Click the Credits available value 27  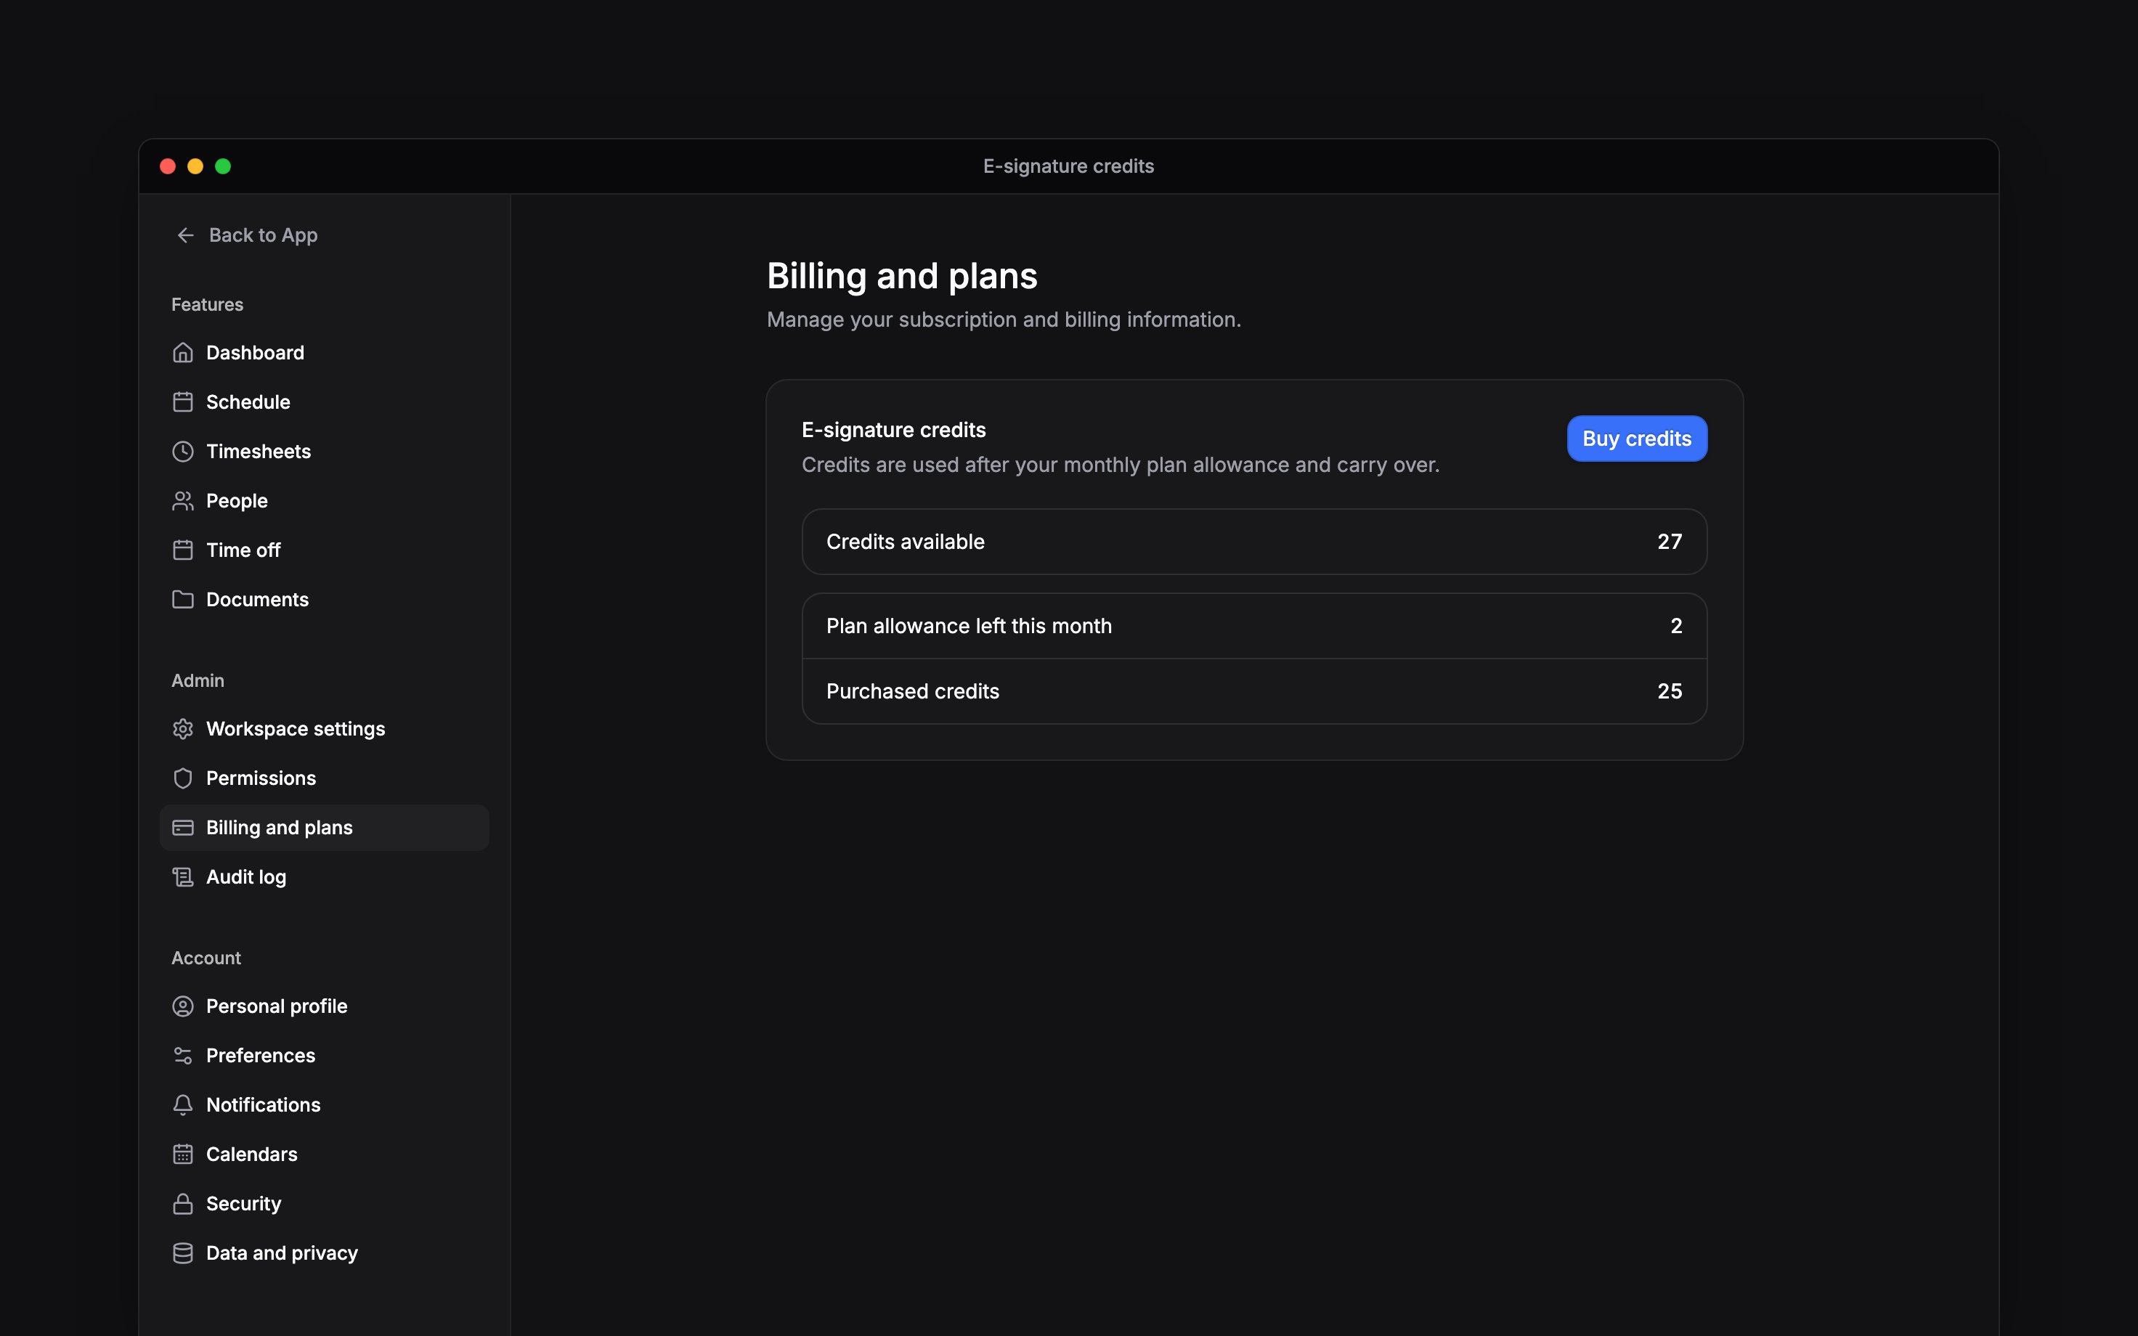click(x=1669, y=542)
